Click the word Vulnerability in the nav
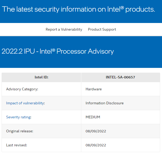Viewport: 162px width, 154px height. [71, 30]
